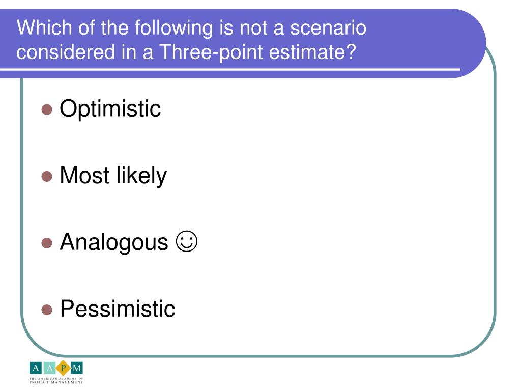Click the light green second A square
This screenshot has width=521, height=391.
[49, 368]
